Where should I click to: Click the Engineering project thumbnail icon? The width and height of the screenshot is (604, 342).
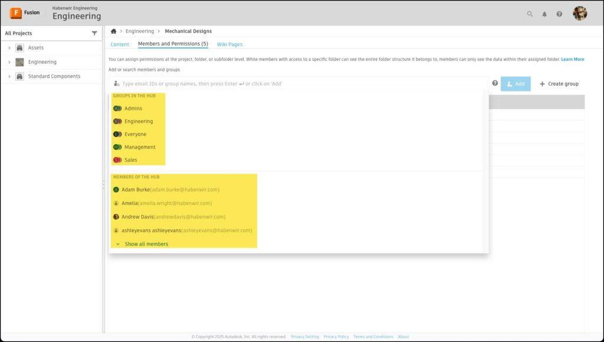[x=19, y=62]
